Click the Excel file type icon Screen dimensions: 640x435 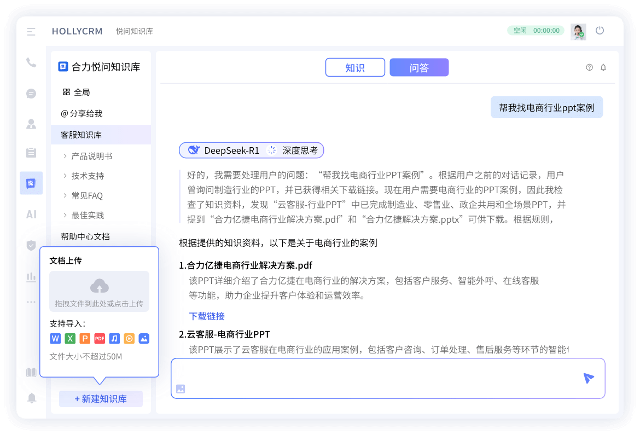[70, 339]
